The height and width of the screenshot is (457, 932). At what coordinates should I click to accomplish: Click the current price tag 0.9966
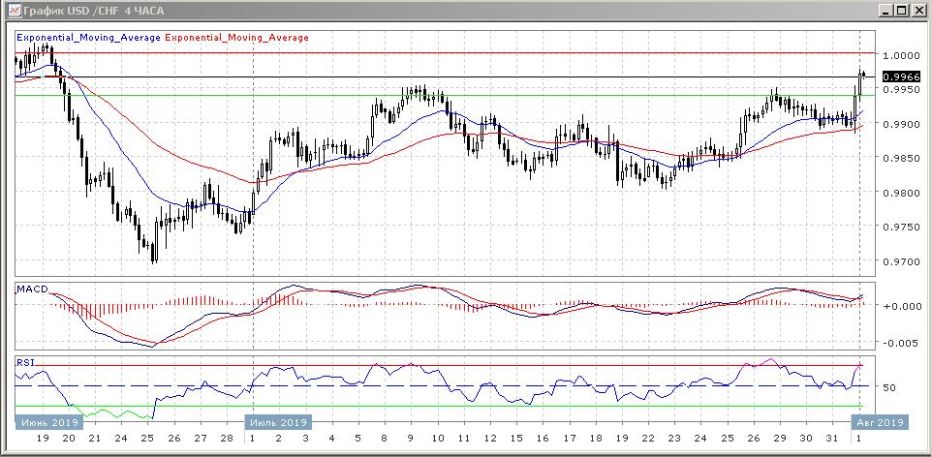coord(900,76)
